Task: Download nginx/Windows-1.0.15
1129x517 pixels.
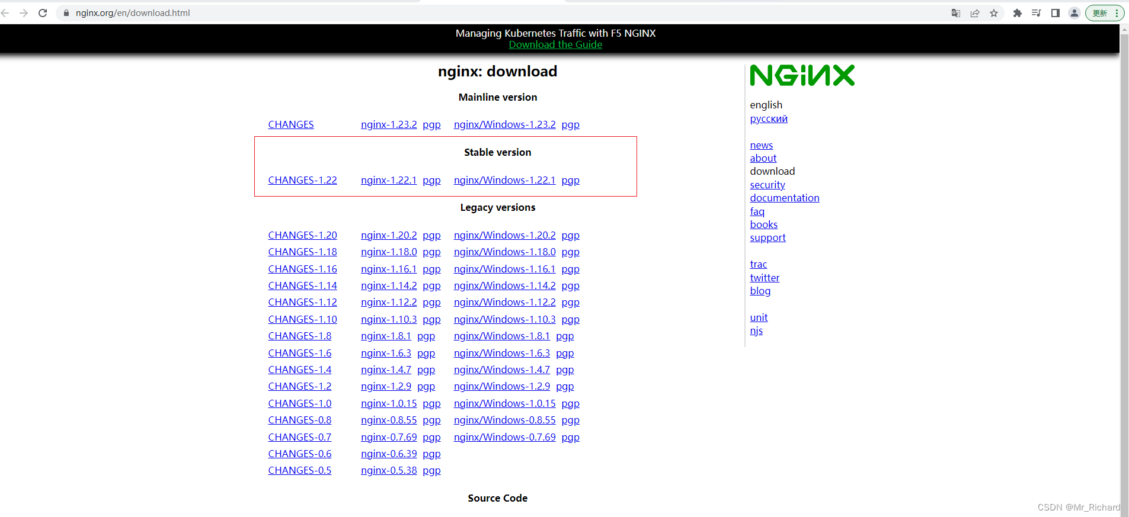Action: (x=505, y=404)
